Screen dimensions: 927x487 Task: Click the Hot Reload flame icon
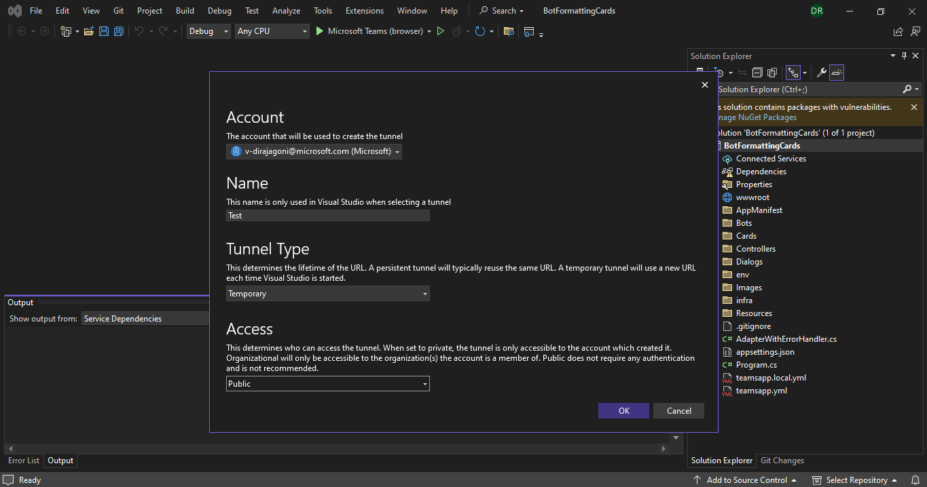(x=457, y=31)
